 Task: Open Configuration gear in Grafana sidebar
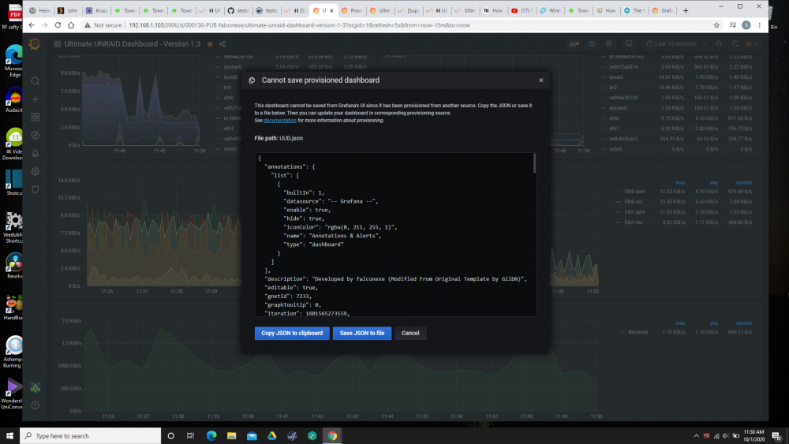36,171
